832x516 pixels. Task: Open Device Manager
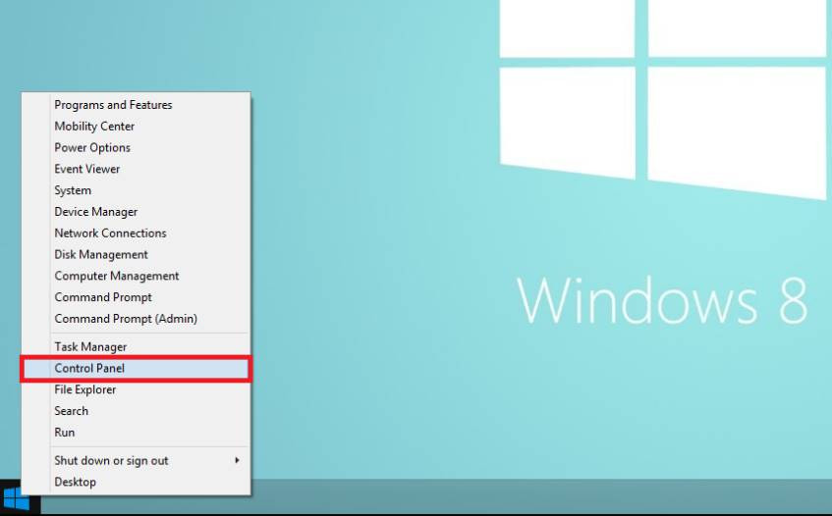click(136, 212)
